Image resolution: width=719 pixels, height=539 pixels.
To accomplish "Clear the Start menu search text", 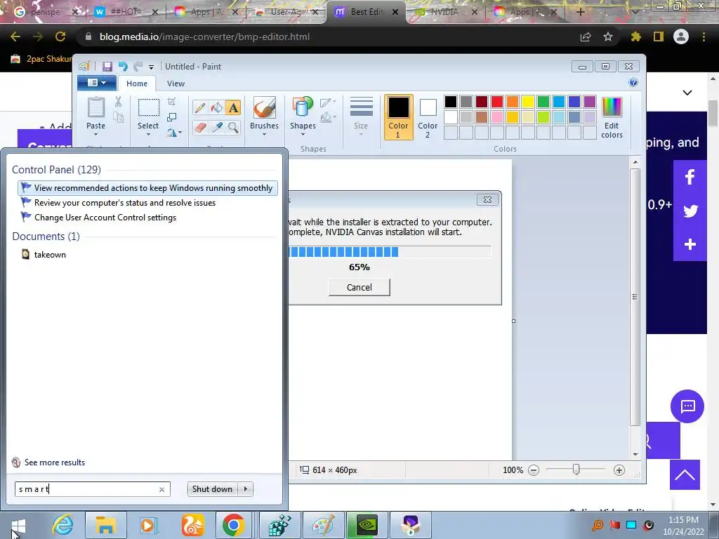I will click(x=161, y=489).
